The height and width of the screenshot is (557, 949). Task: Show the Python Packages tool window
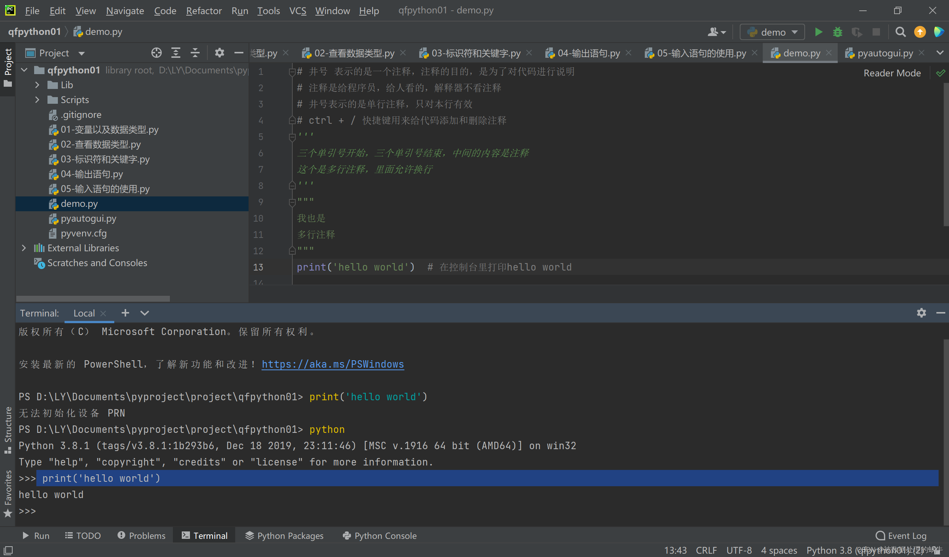pos(284,535)
